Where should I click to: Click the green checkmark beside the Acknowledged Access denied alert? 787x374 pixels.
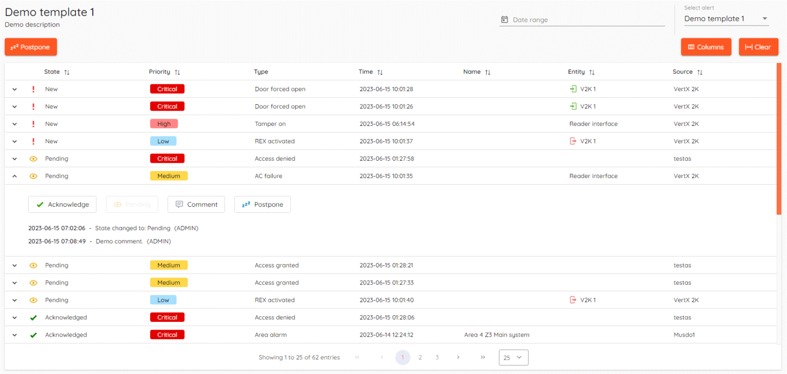click(x=33, y=317)
